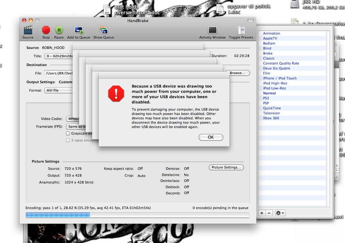The width and height of the screenshot is (345, 243).
Task: Dismiss the USB power warning with OK
Action: (x=211, y=137)
